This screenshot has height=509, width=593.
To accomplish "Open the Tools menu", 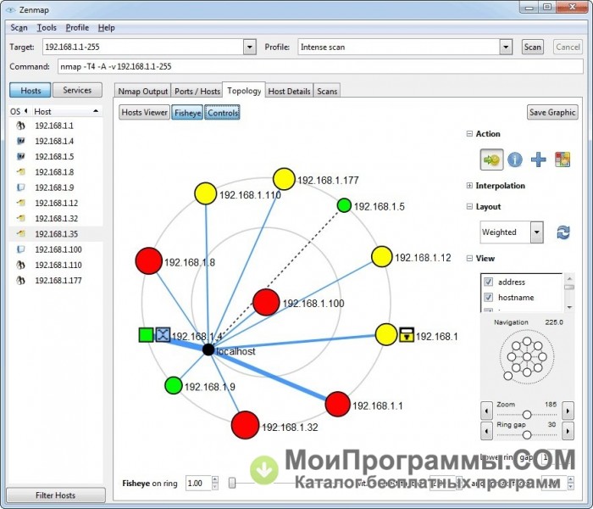I will pos(47,28).
